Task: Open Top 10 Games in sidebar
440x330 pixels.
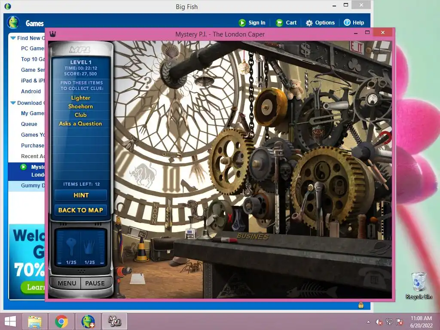Action: 33,59
